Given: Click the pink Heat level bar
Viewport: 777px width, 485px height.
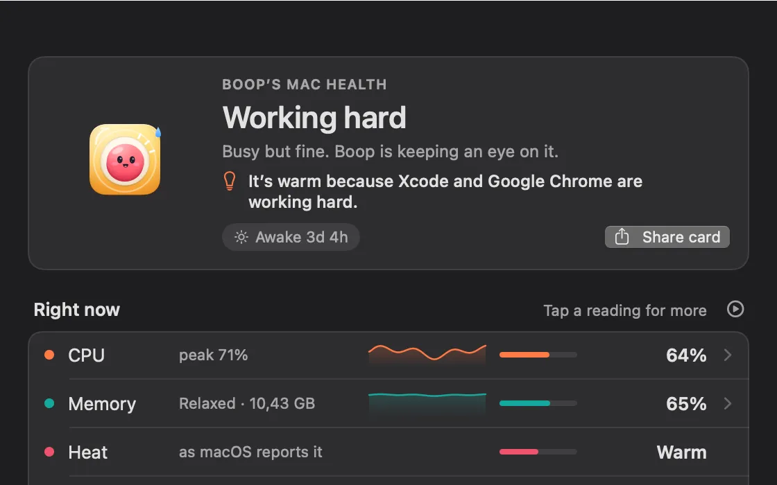Looking at the screenshot, I should pos(538,452).
